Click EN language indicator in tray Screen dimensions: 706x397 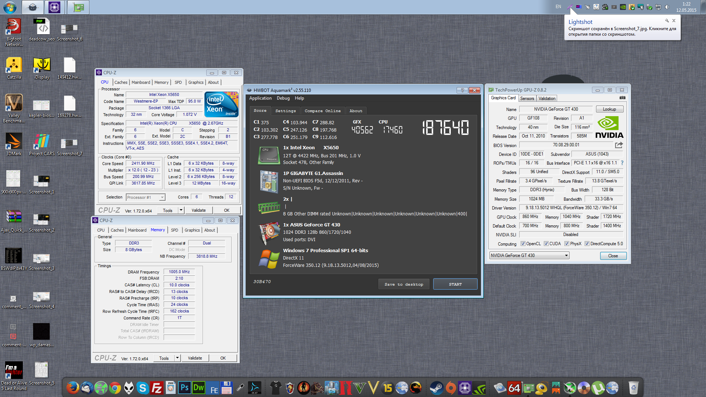tap(558, 7)
